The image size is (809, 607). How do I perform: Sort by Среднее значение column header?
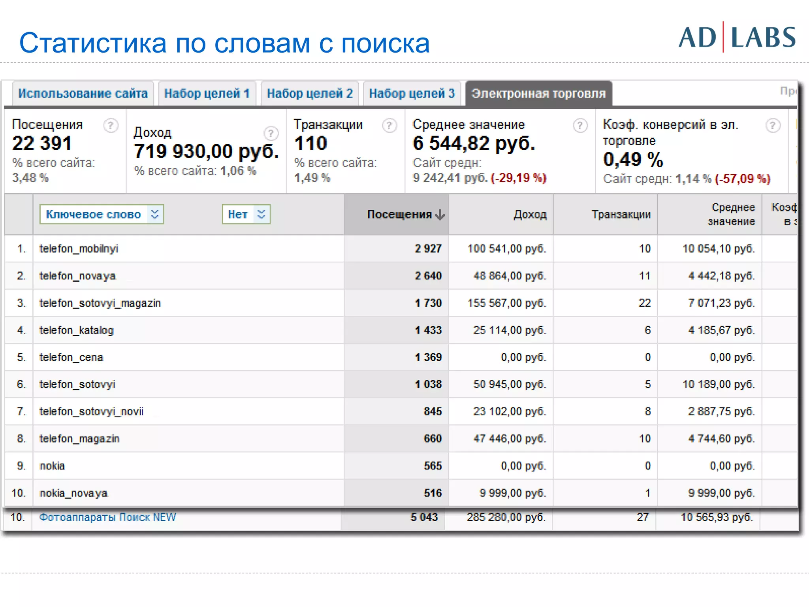(731, 215)
